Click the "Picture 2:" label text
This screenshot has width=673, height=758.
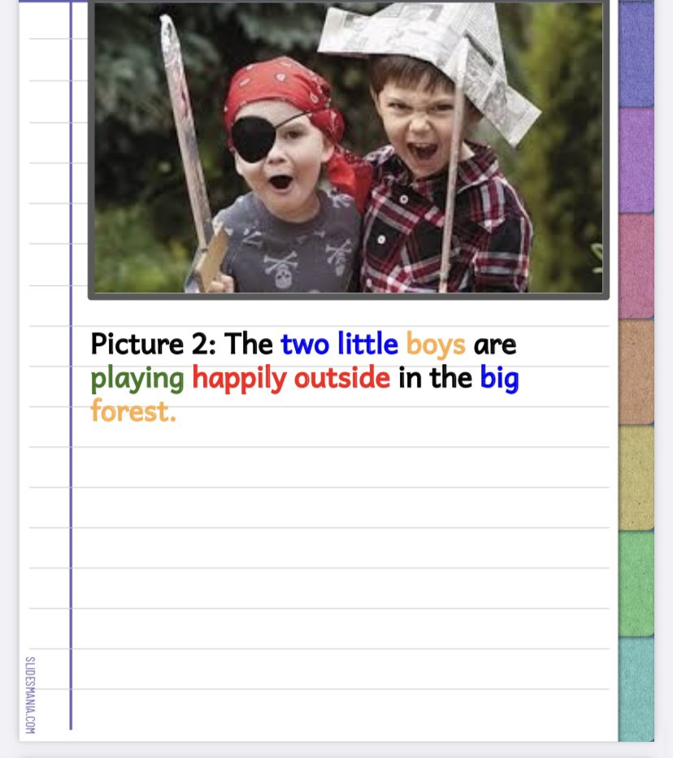coord(154,344)
